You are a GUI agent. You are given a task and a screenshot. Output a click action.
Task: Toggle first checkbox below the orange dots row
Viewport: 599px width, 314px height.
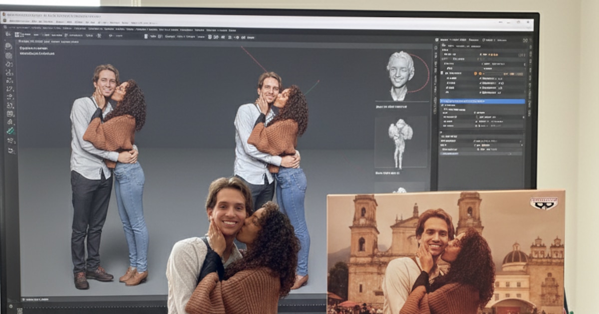pyautogui.click(x=448, y=79)
